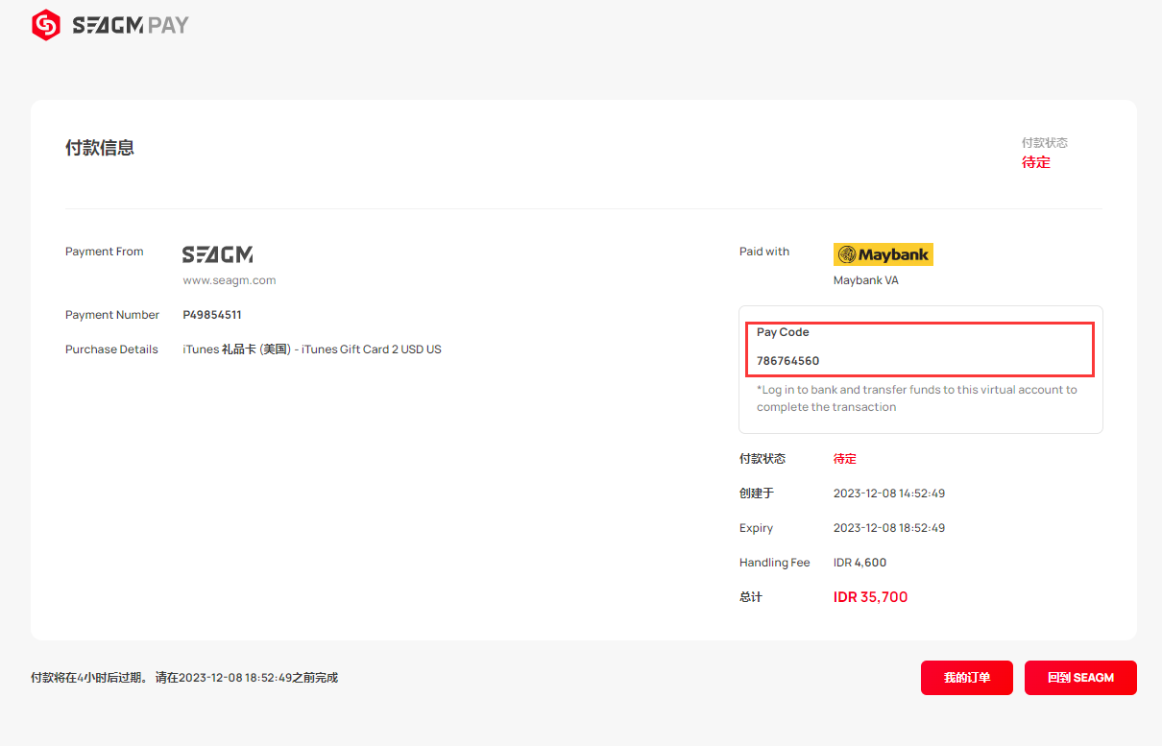Image resolution: width=1162 pixels, height=746 pixels.
Task: Click the SEAGM merchant logo beside Payment From
Action: point(218,254)
